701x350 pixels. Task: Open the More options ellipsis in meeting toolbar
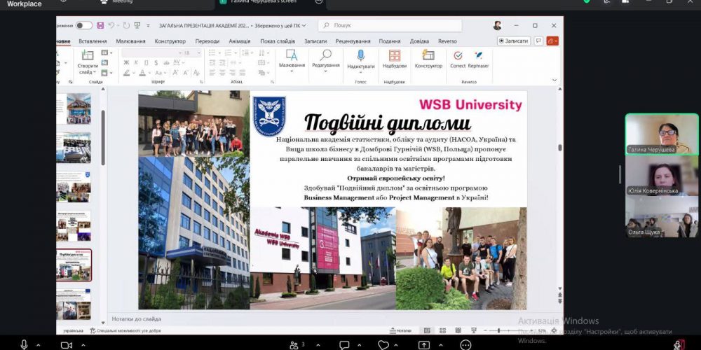point(465,344)
